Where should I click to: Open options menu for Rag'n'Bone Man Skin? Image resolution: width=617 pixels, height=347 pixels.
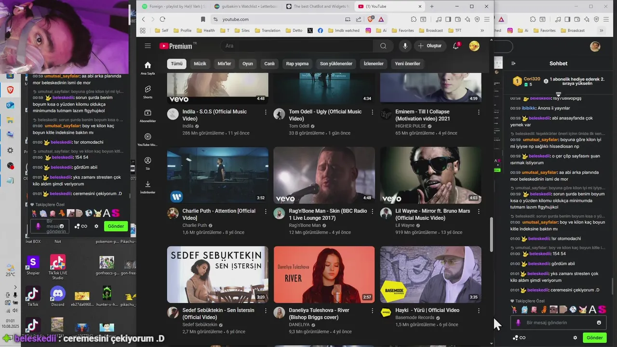(x=372, y=211)
